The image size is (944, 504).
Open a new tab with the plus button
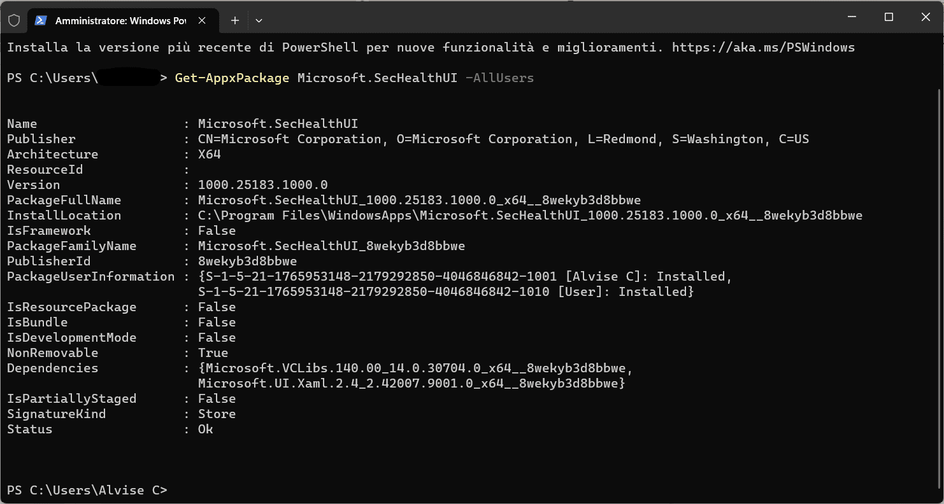click(234, 20)
